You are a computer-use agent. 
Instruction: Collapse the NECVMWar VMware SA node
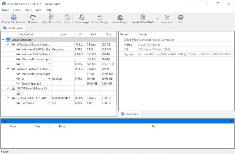[x=8, y=88]
